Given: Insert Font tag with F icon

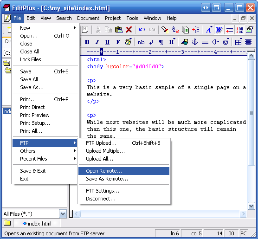Looking at the screenshot, I should 118,42.
